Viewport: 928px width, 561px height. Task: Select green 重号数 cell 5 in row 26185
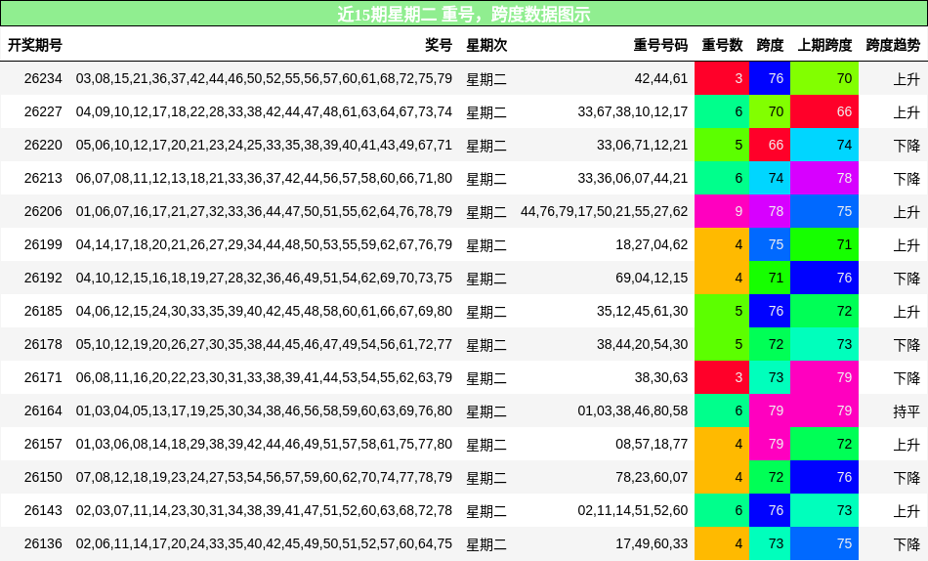click(x=722, y=311)
